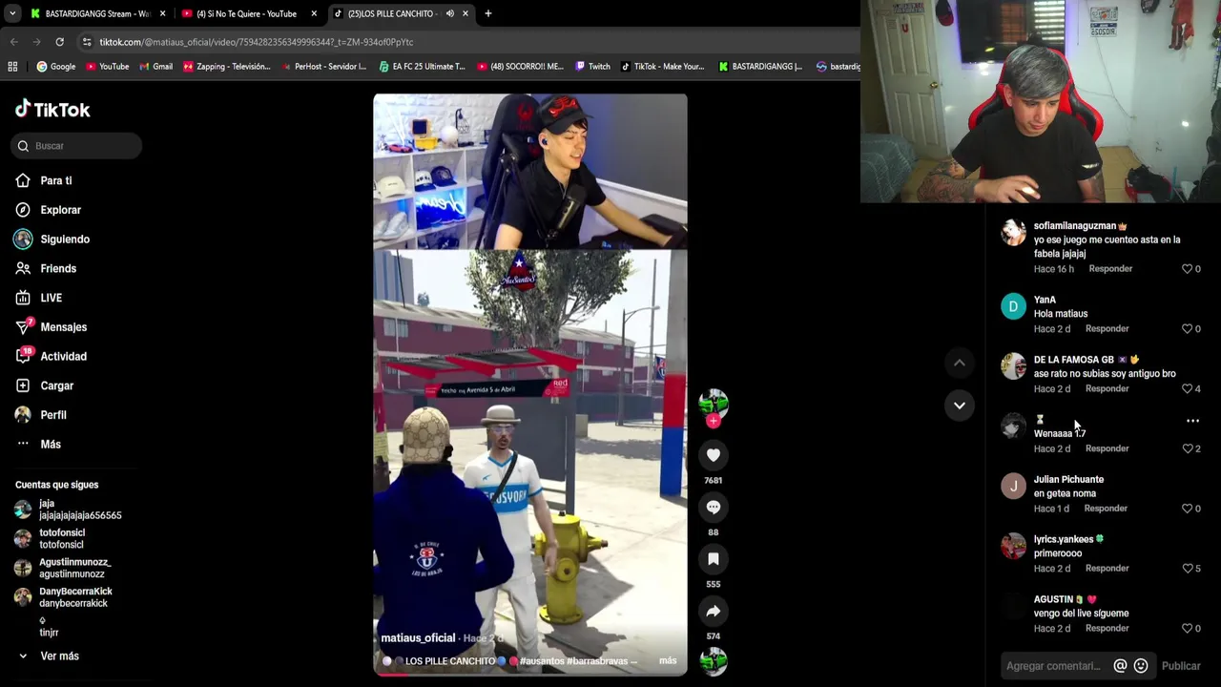Open the Cargar upload page
1221x687 pixels.
pos(56,385)
